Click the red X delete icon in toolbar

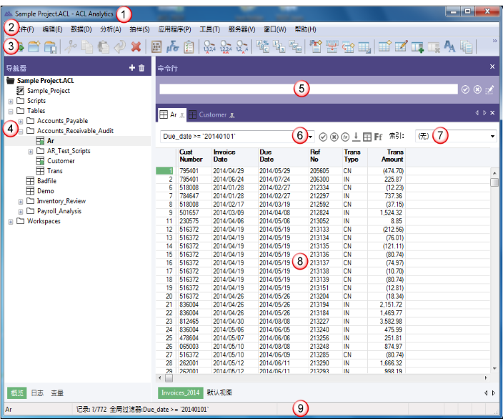click(x=136, y=47)
